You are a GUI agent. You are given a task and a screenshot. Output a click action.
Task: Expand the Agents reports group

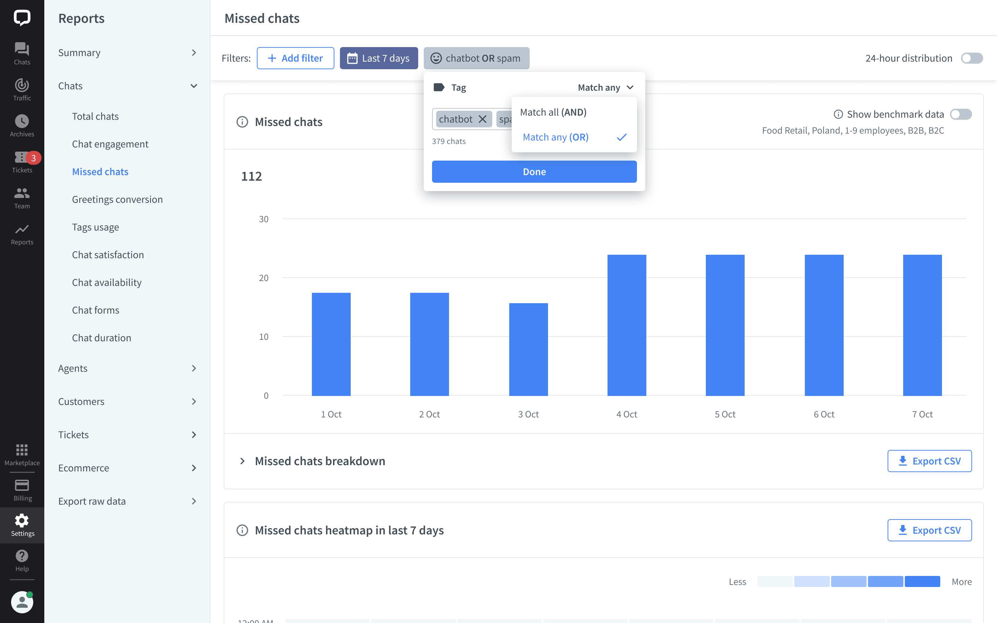click(x=127, y=368)
